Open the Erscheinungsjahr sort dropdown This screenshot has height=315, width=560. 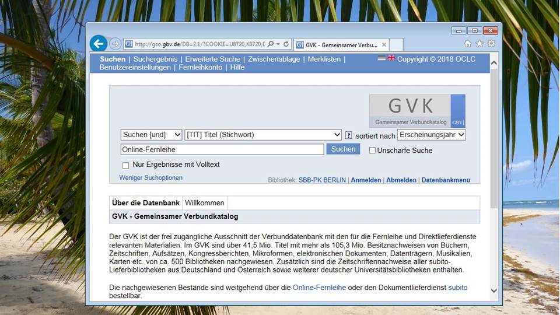pyautogui.click(x=432, y=135)
